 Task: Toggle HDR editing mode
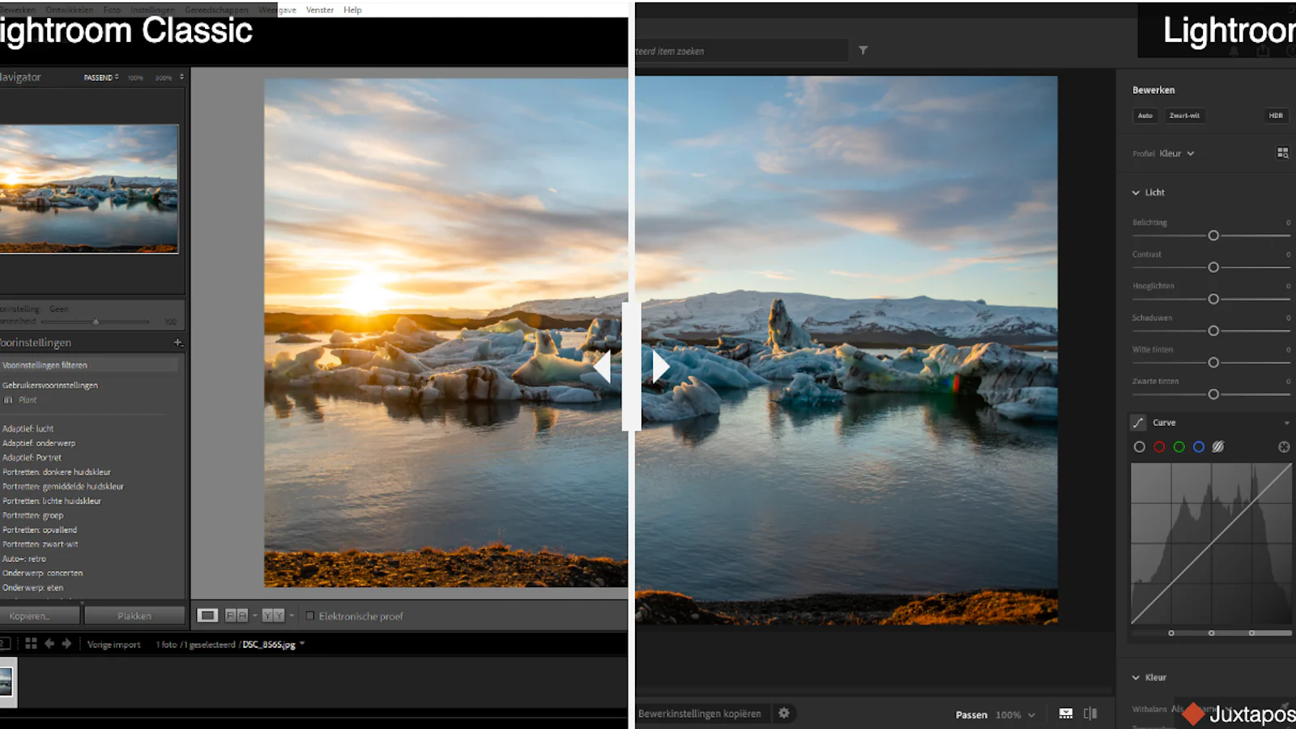1276,116
